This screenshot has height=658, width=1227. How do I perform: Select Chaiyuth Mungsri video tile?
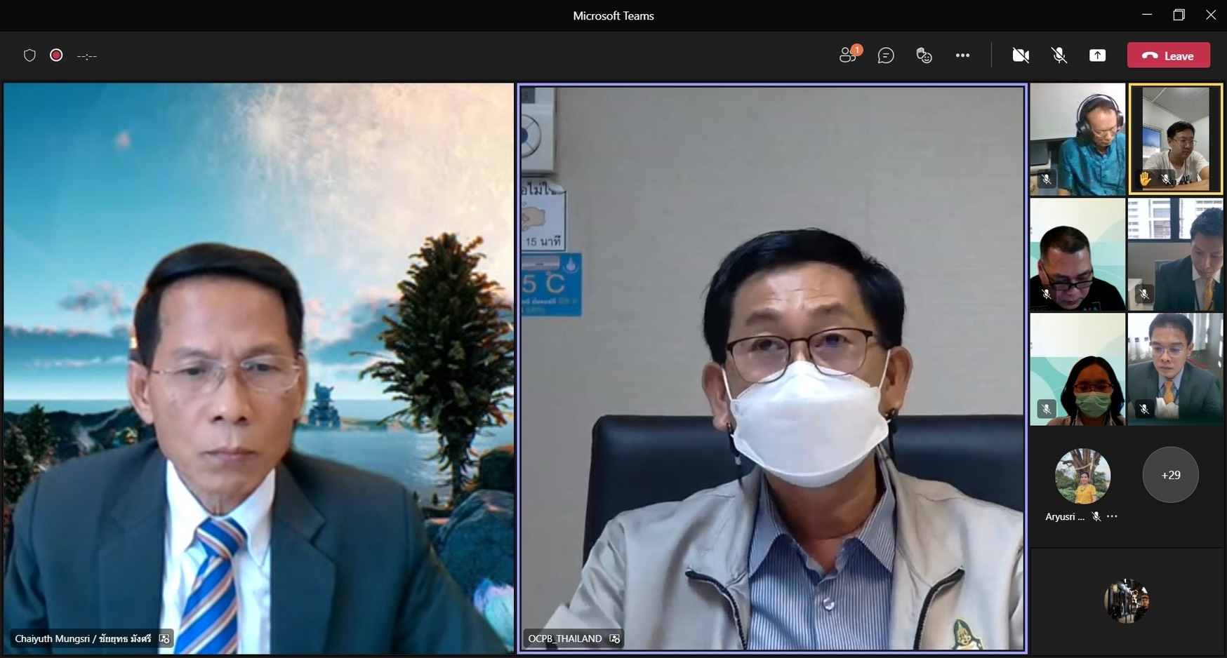click(258, 368)
